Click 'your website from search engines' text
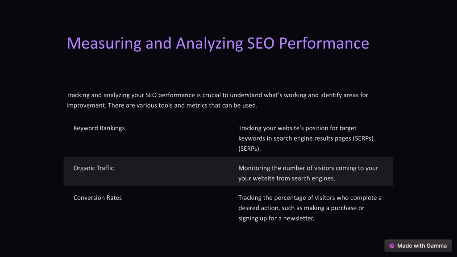 click(x=287, y=178)
